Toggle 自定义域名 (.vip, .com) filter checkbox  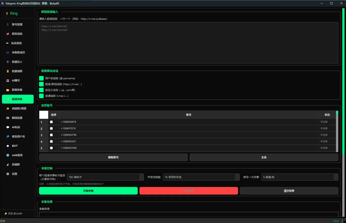(x=41, y=90)
